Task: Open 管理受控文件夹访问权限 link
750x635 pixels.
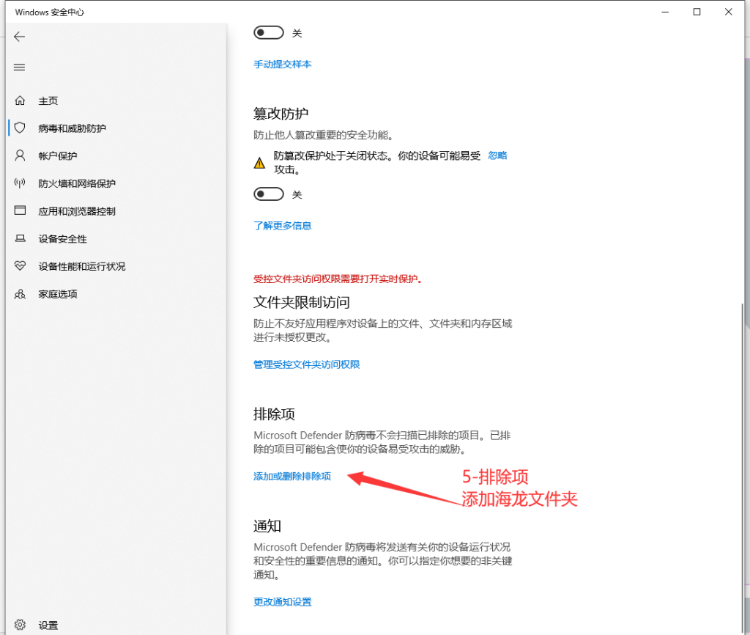Action: (307, 364)
